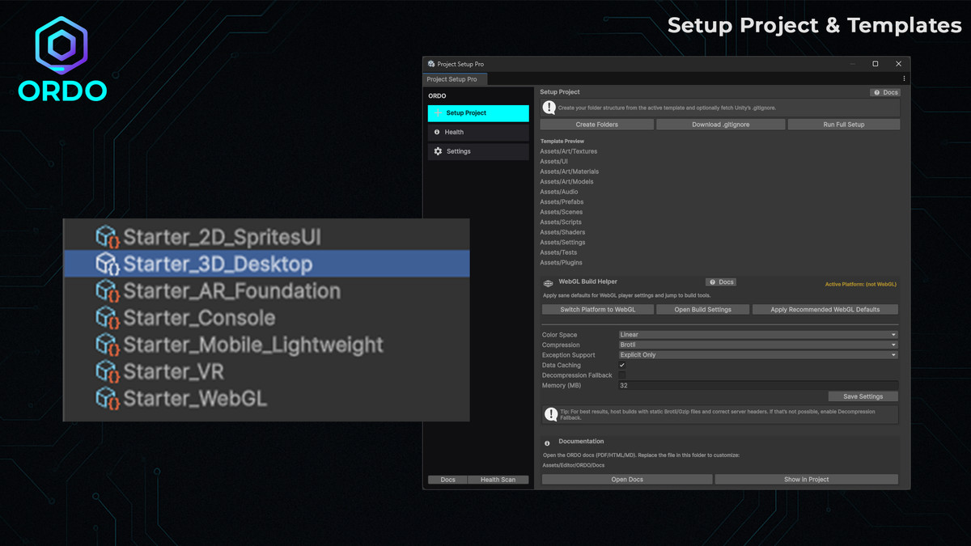The image size is (971, 546).
Task: Click the Health info icon in sidebar
Action: (x=438, y=132)
